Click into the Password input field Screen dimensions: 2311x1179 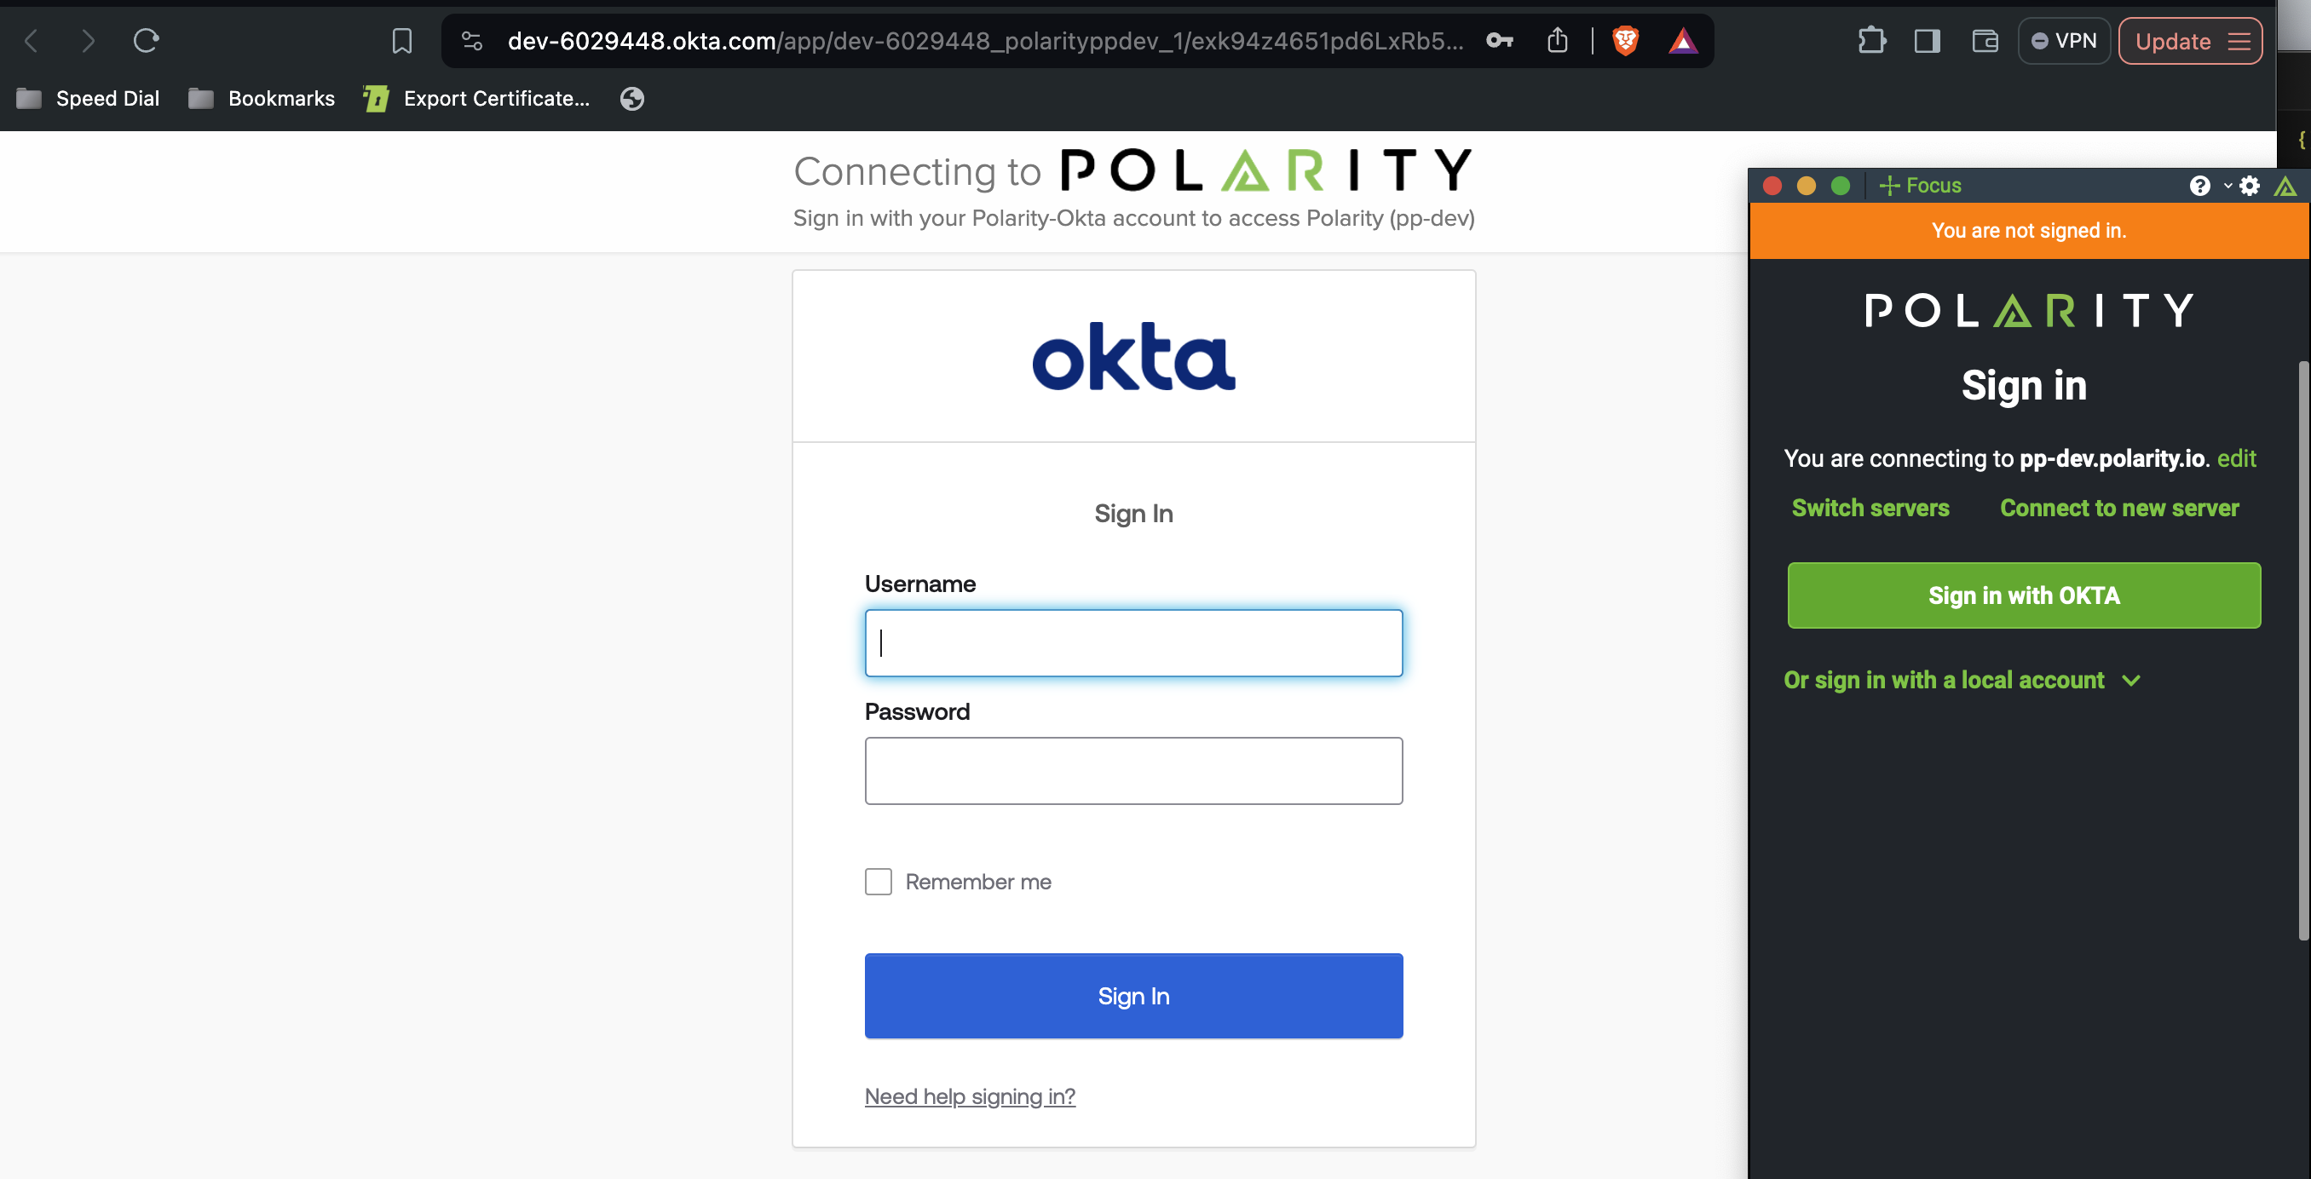(x=1133, y=770)
